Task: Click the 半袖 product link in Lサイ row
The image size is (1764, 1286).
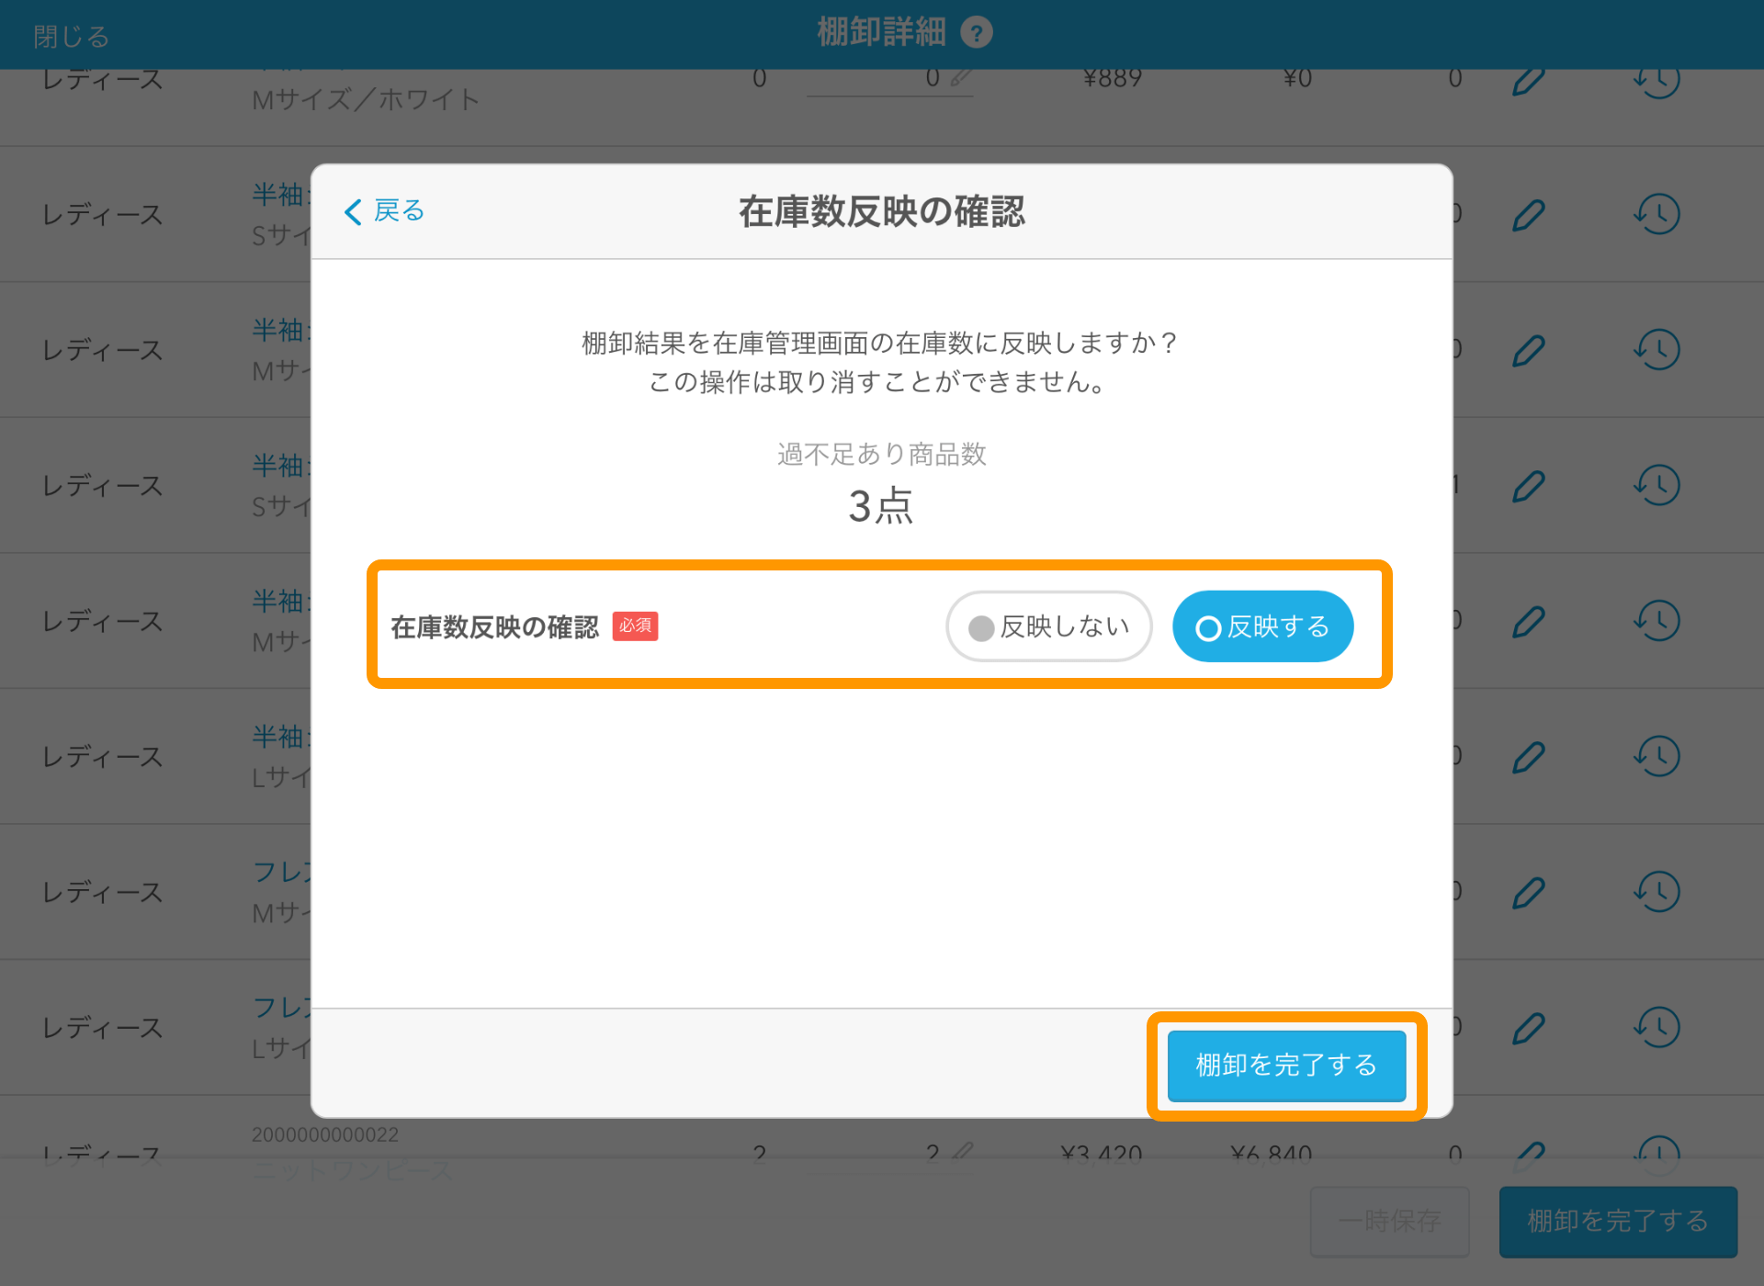Action: click(x=281, y=737)
